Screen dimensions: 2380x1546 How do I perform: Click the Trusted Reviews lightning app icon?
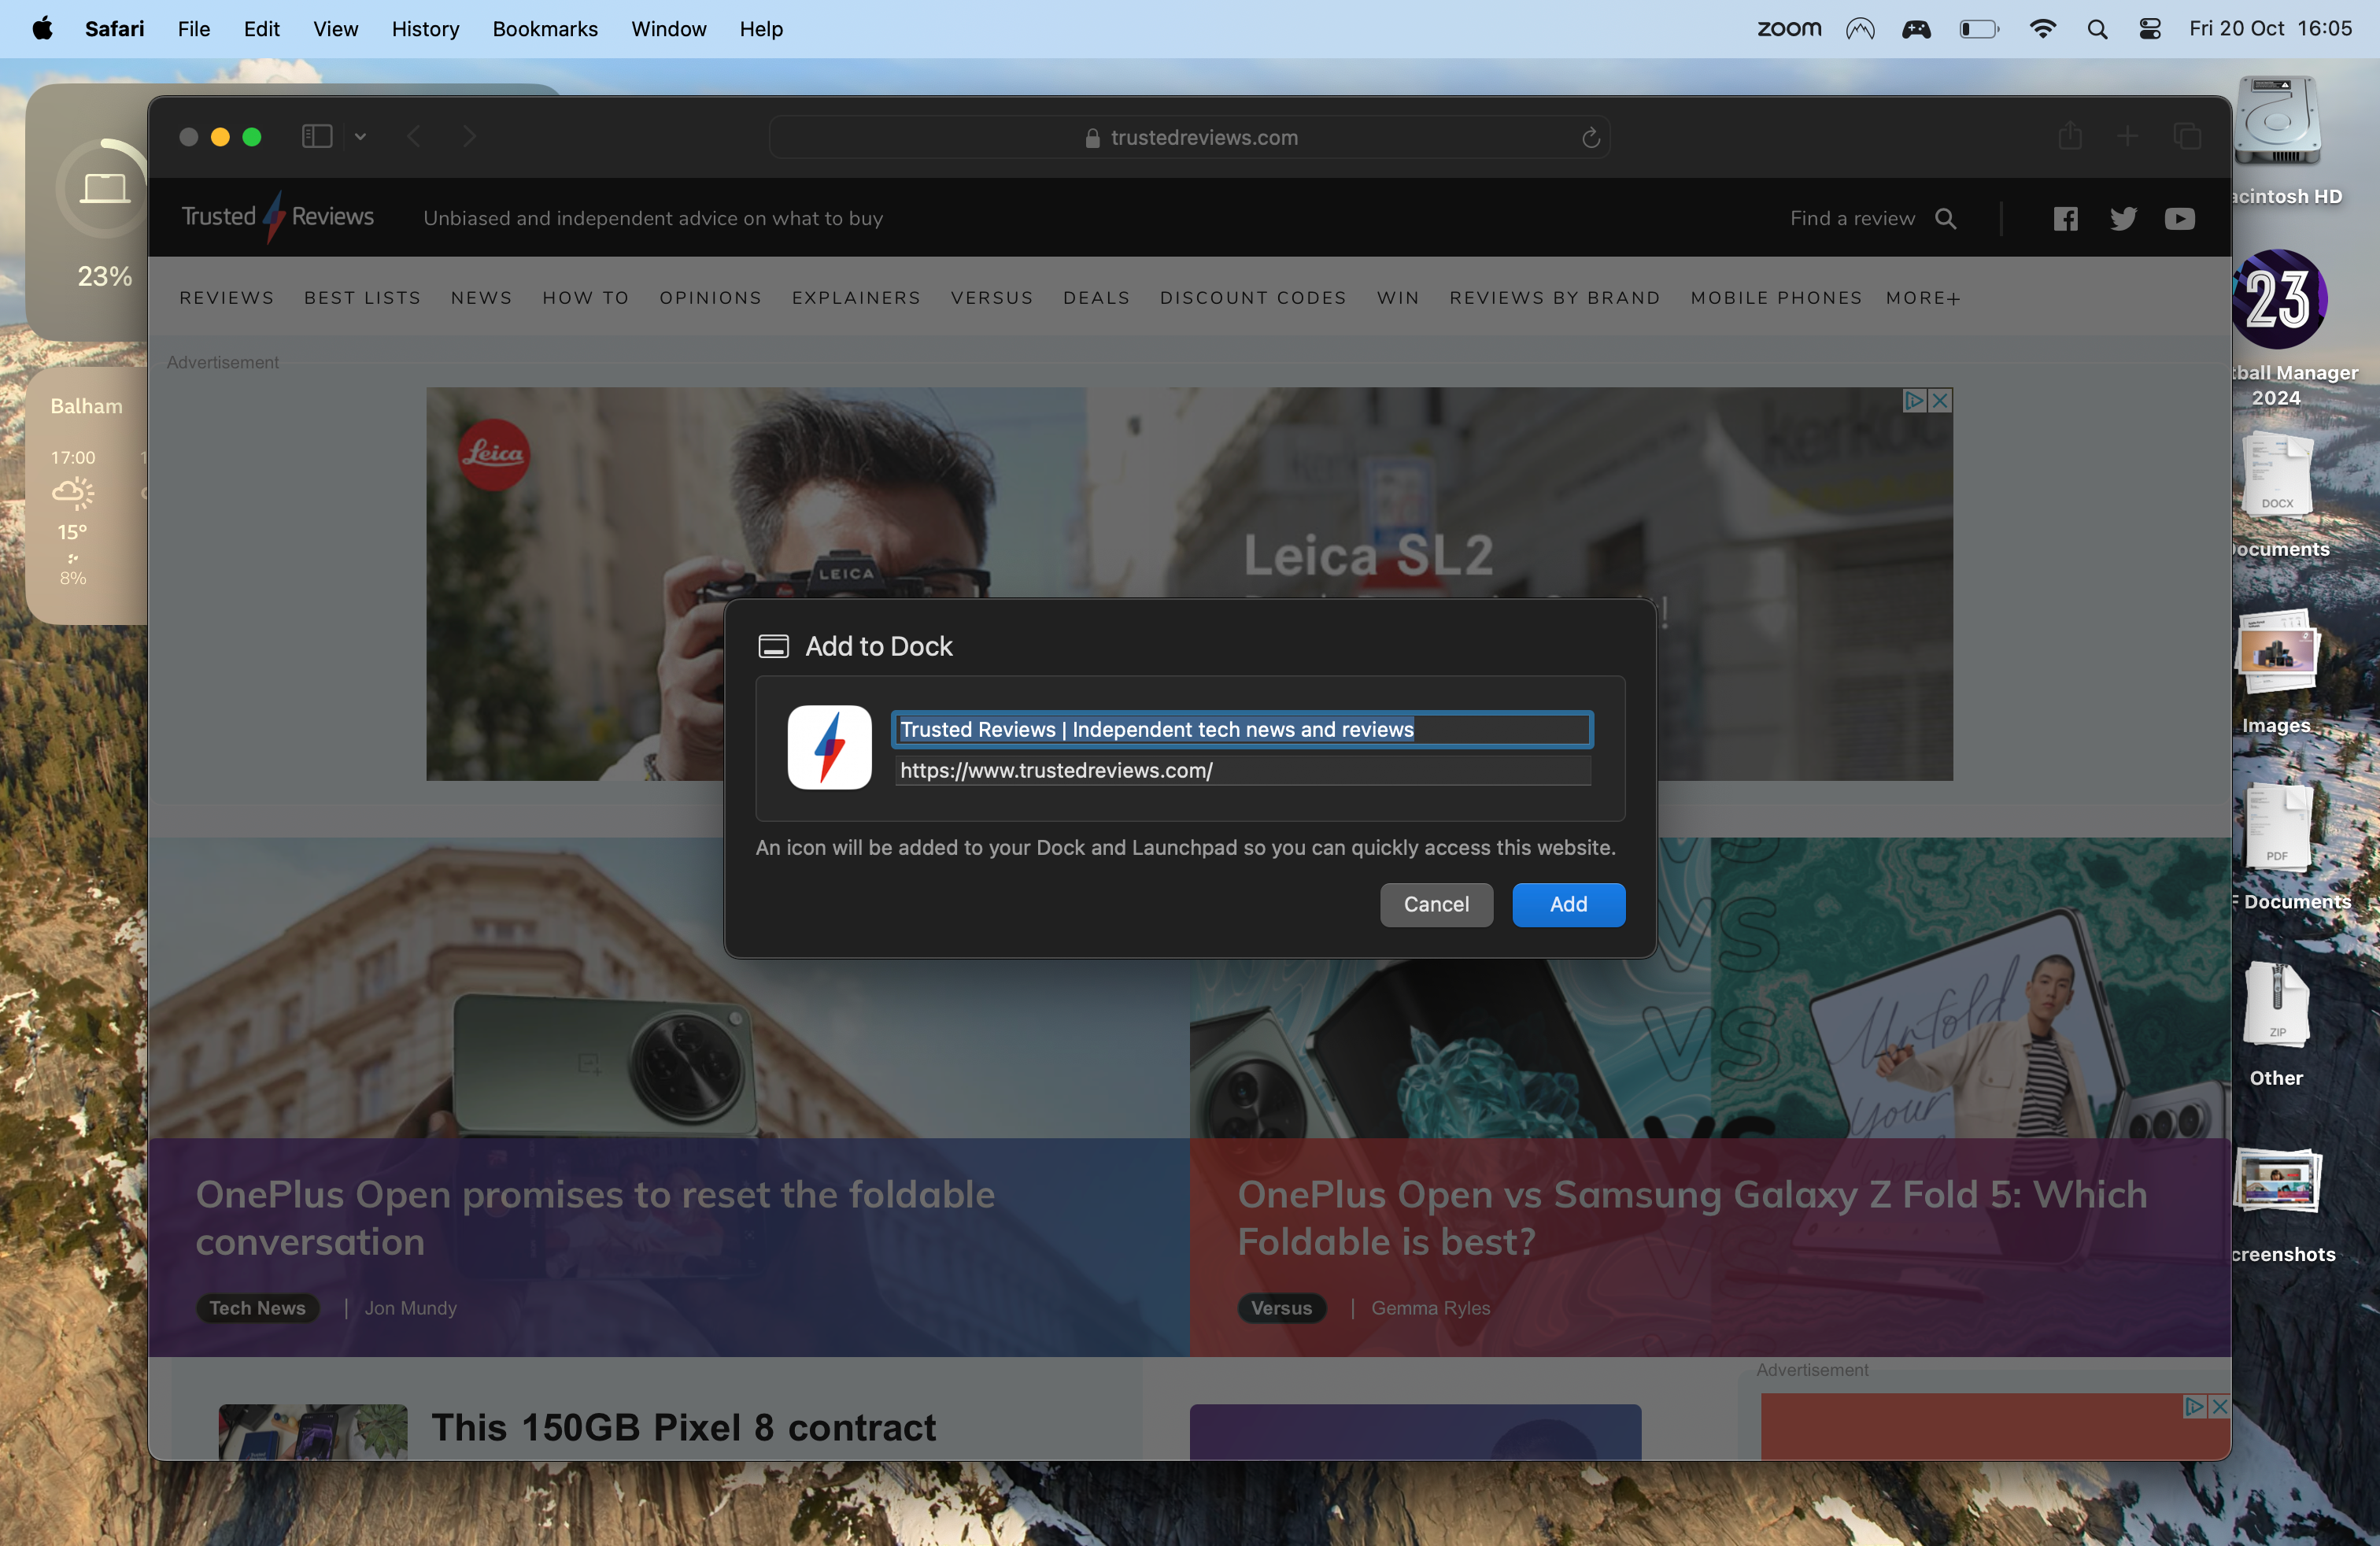tap(829, 747)
